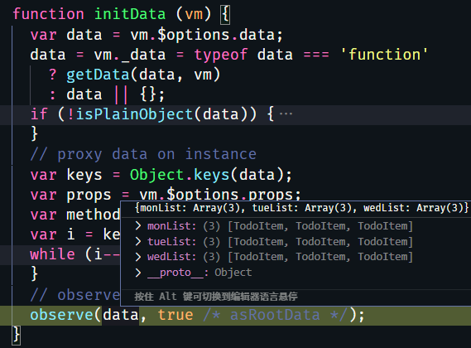Place cursor on the typeof keyword

(221, 55)
